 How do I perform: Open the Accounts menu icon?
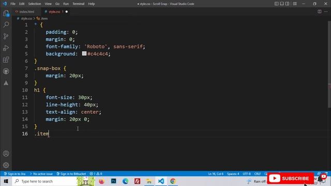(x=6, y=153)
